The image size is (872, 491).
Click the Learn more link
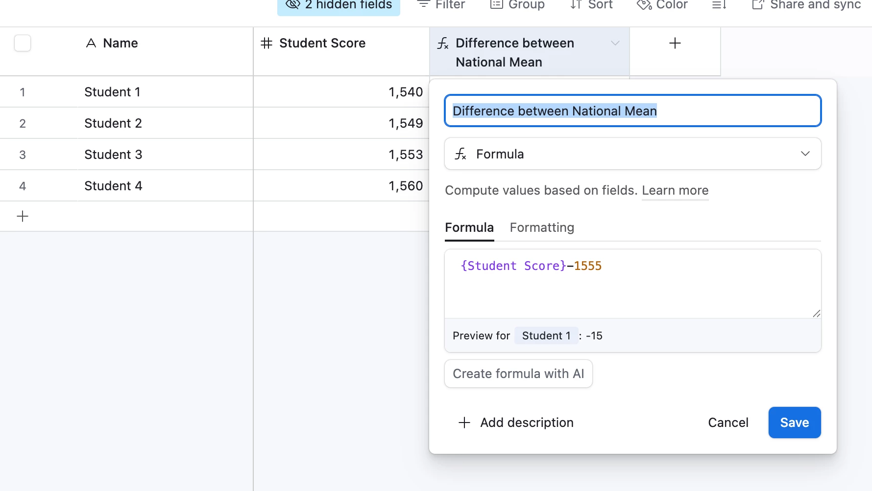pos(675,190)
